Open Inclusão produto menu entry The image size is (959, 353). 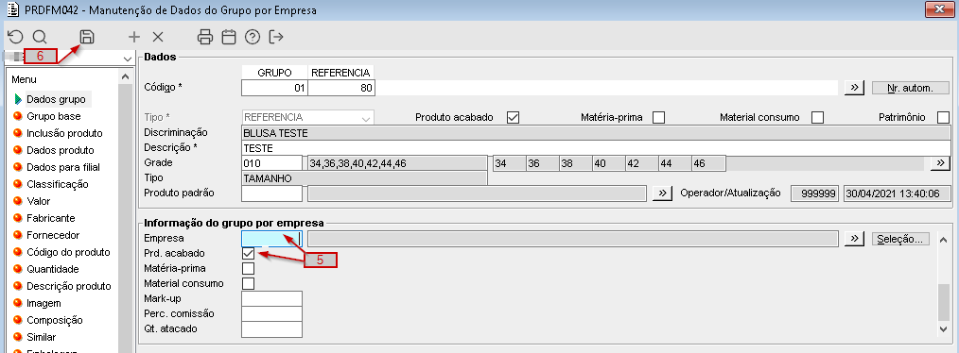pyautogui.click(x=64, y=133)
